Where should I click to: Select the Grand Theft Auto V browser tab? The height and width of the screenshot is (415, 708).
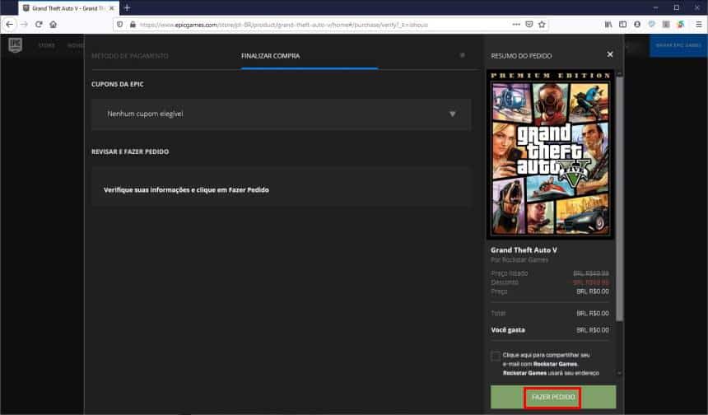(68, 8)
